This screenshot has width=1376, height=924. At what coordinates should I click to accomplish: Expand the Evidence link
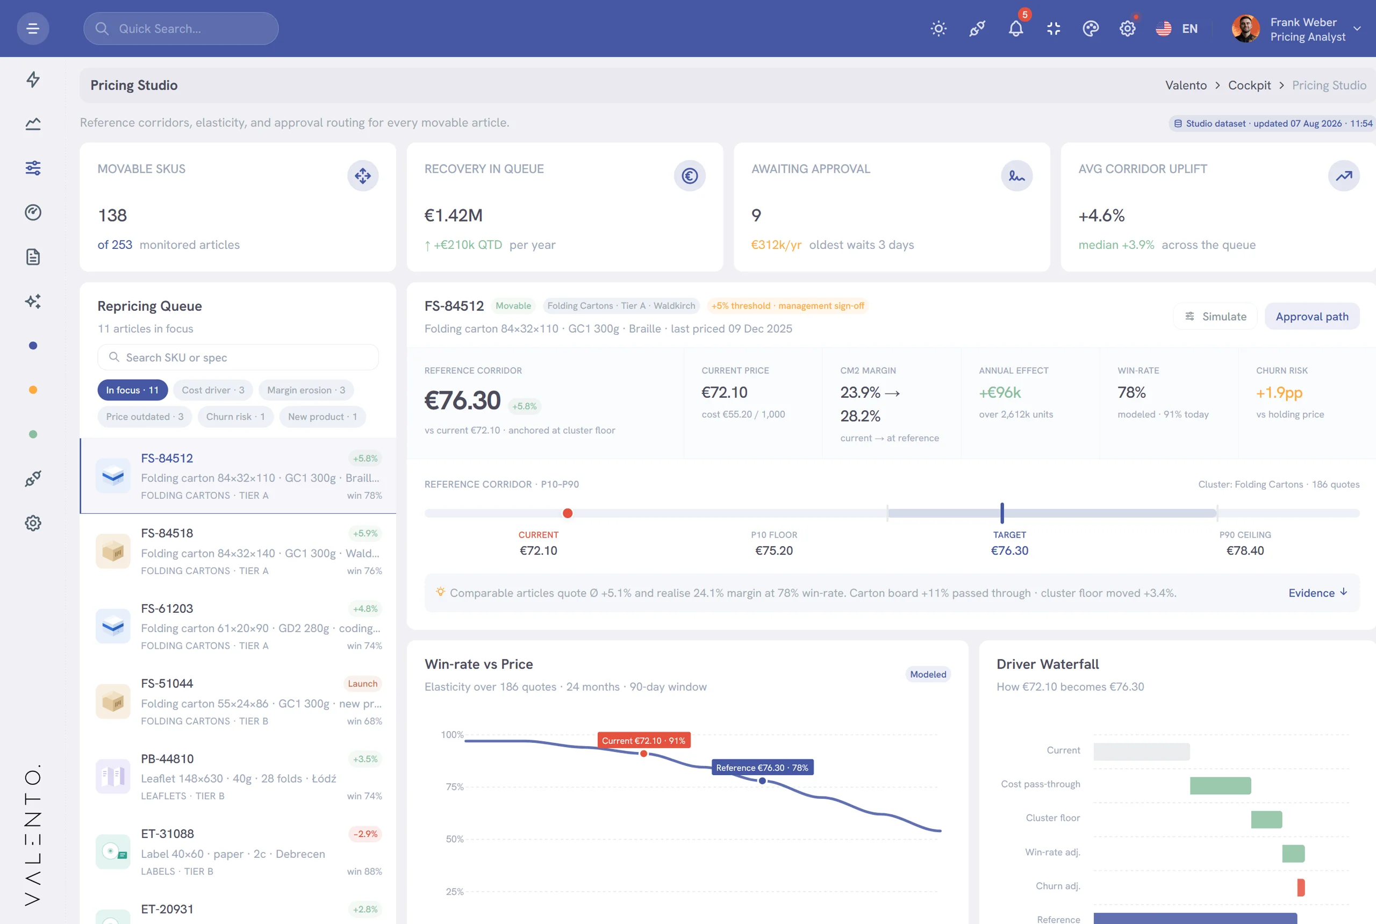1317,593
